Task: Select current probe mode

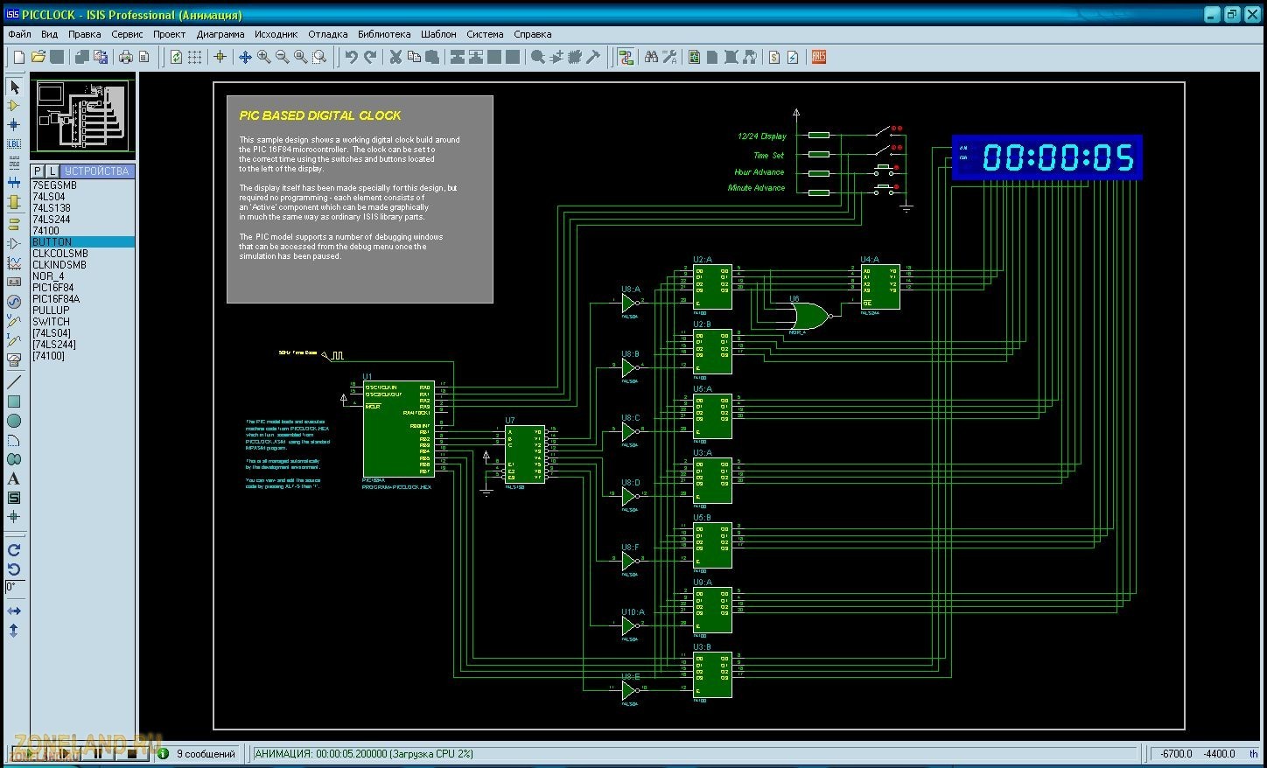Action: tap(14, 340)
